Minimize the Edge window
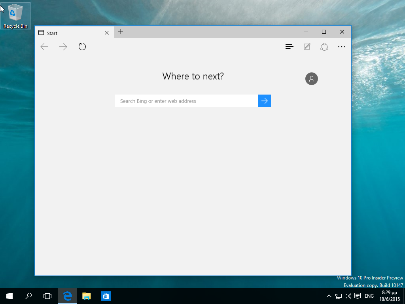 point(306,32)
